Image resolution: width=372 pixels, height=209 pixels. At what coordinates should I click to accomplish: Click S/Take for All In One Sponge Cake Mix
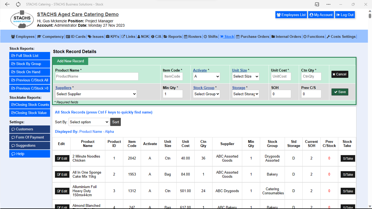click(348, 175)
